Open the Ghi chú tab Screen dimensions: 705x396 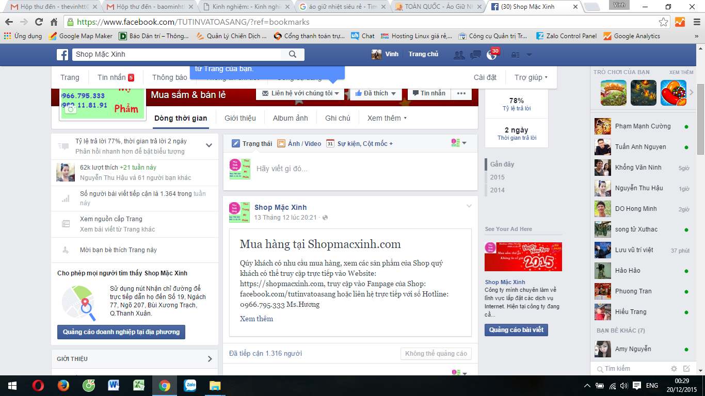[x=338, y=118]
